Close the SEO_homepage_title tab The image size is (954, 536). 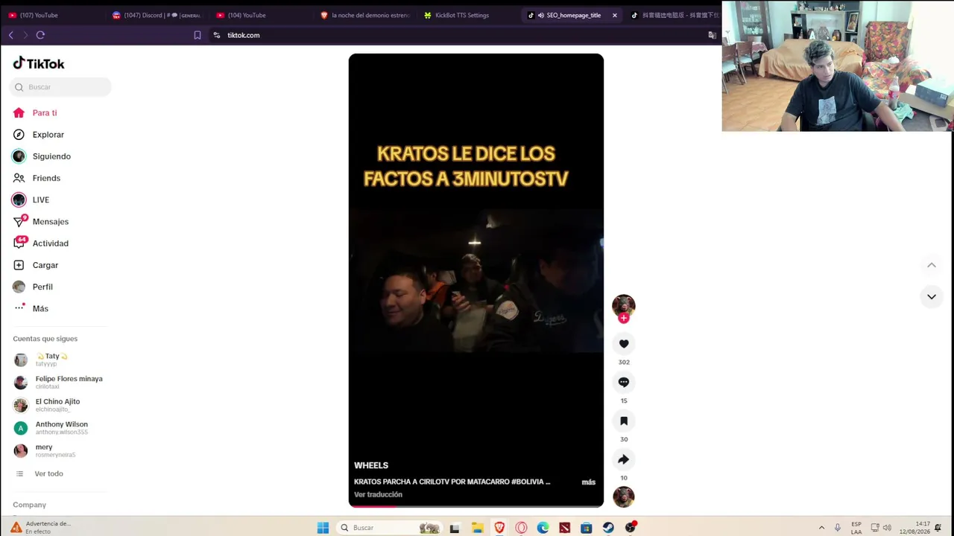point(615,15)
